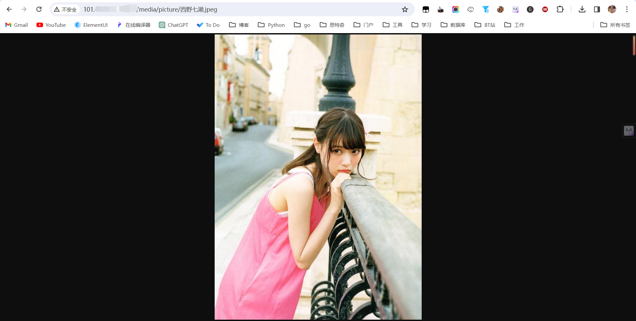The width and height of the screenshot is (636, 321).
Task: Open the 所有书签 all bookmarks folder
Action: click(615, 25)
